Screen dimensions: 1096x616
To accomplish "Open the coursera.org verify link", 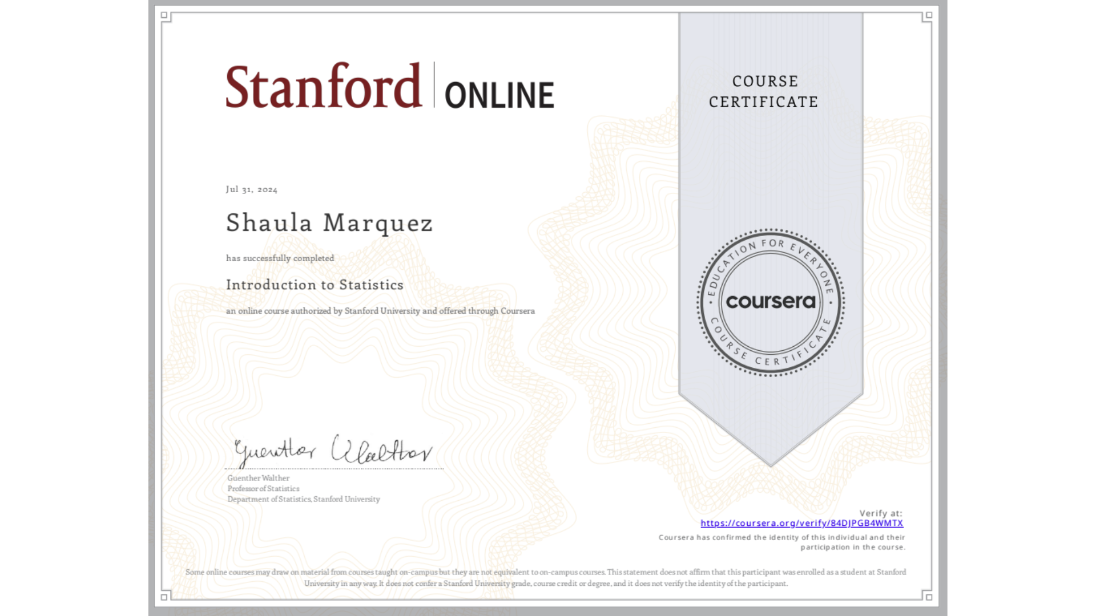I will (801, 523).
